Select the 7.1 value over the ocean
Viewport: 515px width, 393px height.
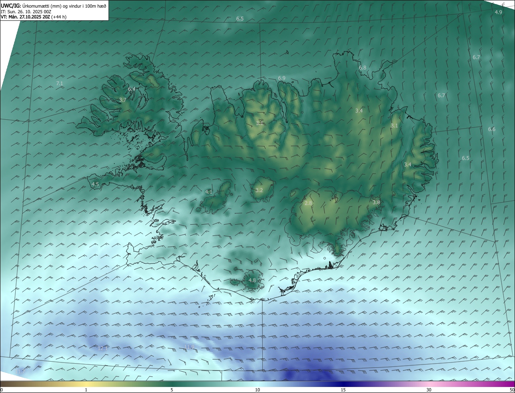60,84
